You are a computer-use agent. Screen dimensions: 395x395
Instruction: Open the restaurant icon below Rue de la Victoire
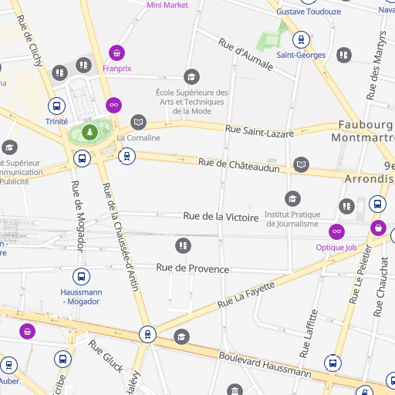pyautogui.click(x=183, y=245)
